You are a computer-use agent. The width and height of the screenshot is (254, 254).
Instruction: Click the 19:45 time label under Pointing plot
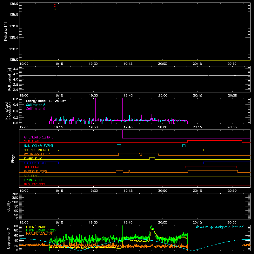(128, 64)
